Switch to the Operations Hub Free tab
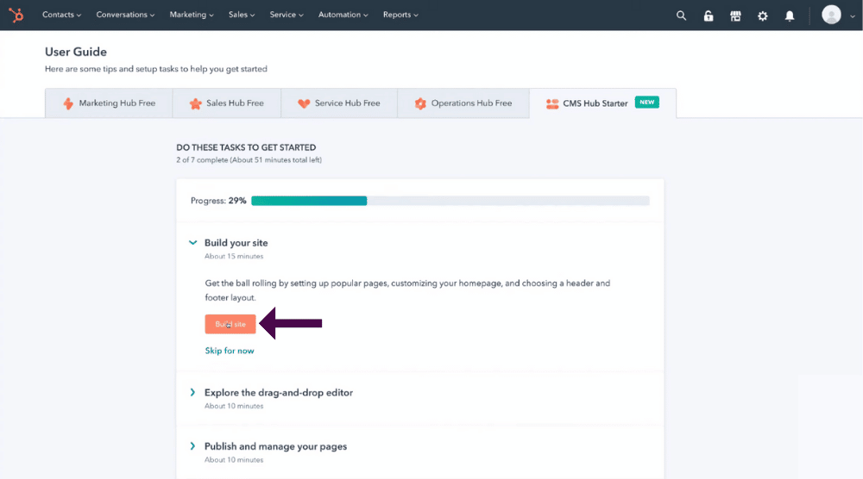 coord(463,103)
